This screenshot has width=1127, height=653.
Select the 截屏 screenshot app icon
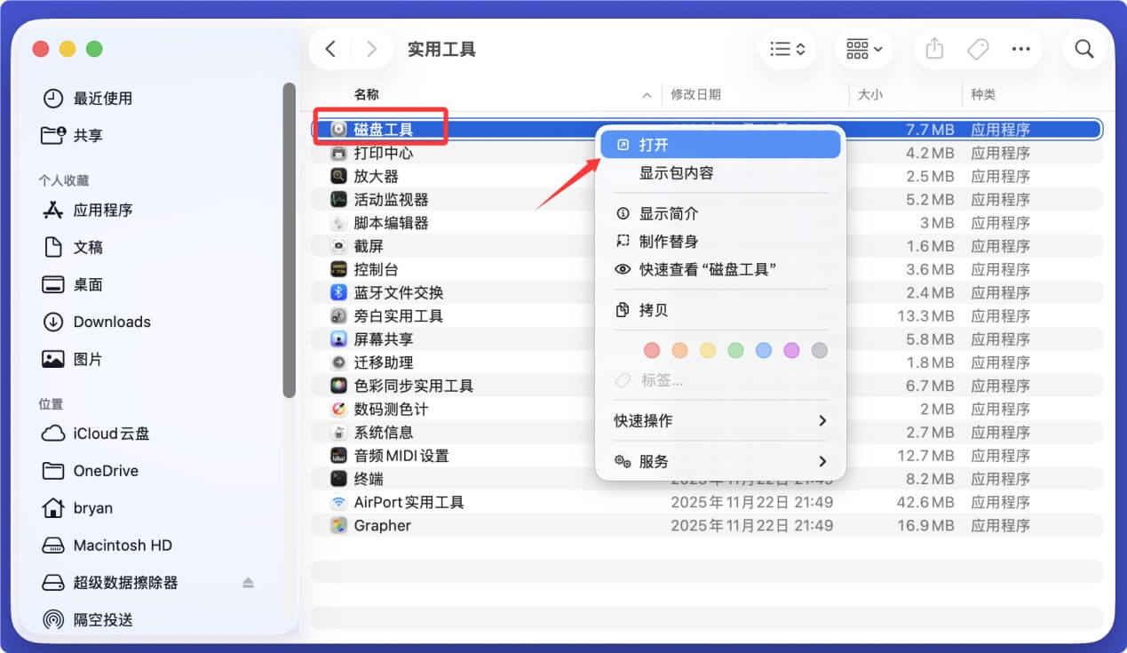338,245
